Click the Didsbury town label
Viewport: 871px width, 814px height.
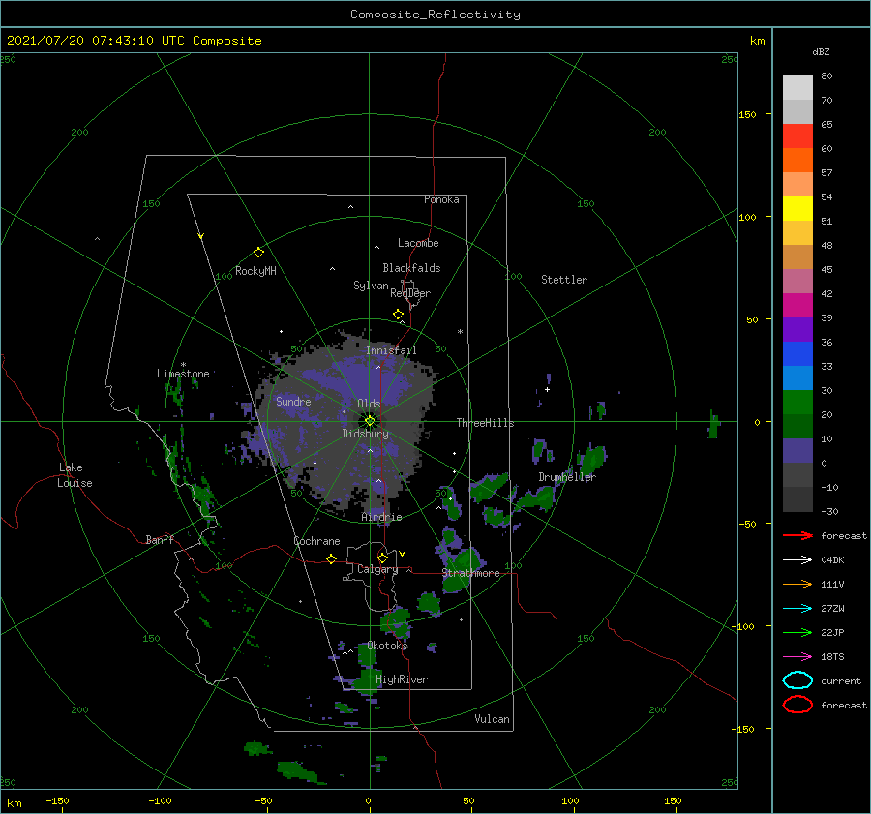click(366, 434)
